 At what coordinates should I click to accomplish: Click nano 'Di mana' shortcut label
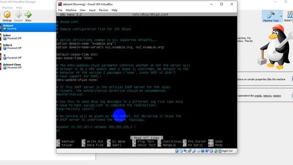pyautogui.click(x=119, y=142)
